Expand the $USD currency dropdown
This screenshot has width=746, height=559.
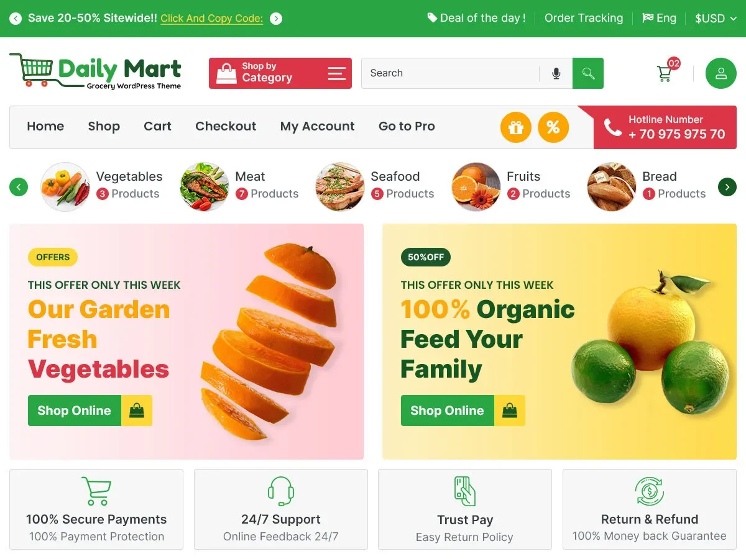coord(716,19)
